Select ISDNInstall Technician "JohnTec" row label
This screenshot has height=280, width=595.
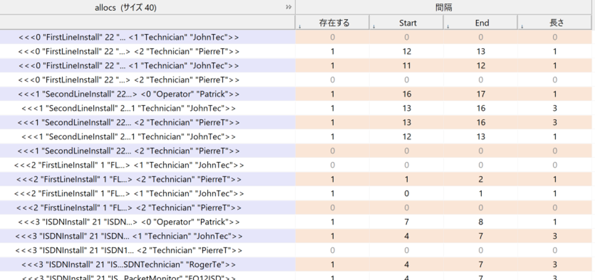pyautogui.click(x=129, y=236)
